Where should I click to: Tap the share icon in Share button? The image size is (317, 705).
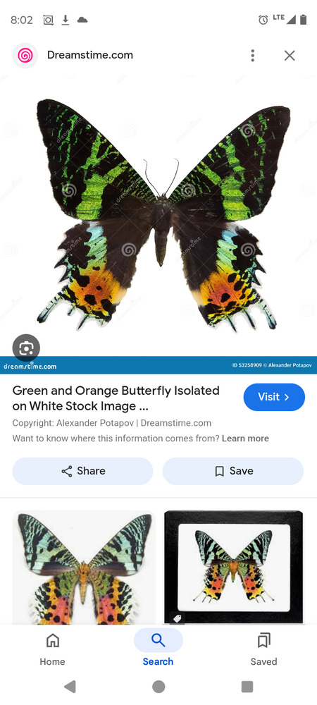(x=67, y=471)
